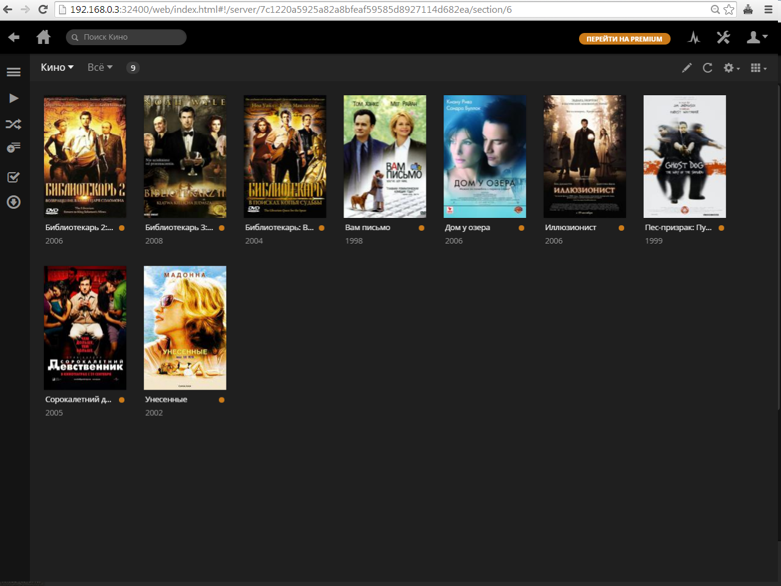Click the year 1999 under Пес-призрак
781x586 pixels.
tap(653, 241)
